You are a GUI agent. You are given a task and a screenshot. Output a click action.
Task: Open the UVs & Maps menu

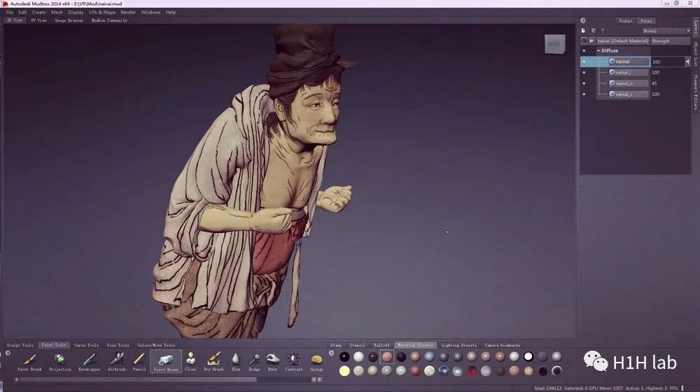pyautogui.click(x=102, y=12)
